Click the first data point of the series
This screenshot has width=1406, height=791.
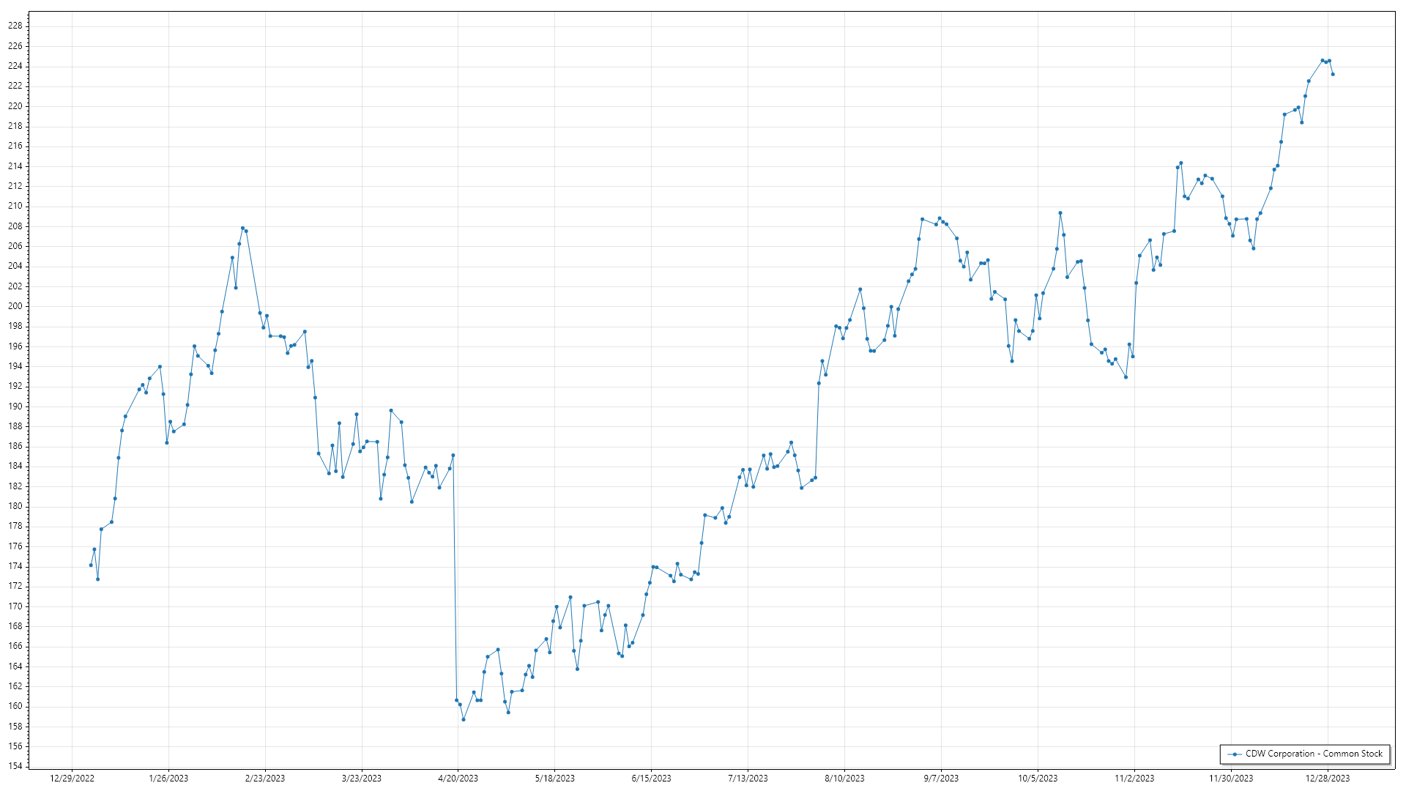point(91,565)
